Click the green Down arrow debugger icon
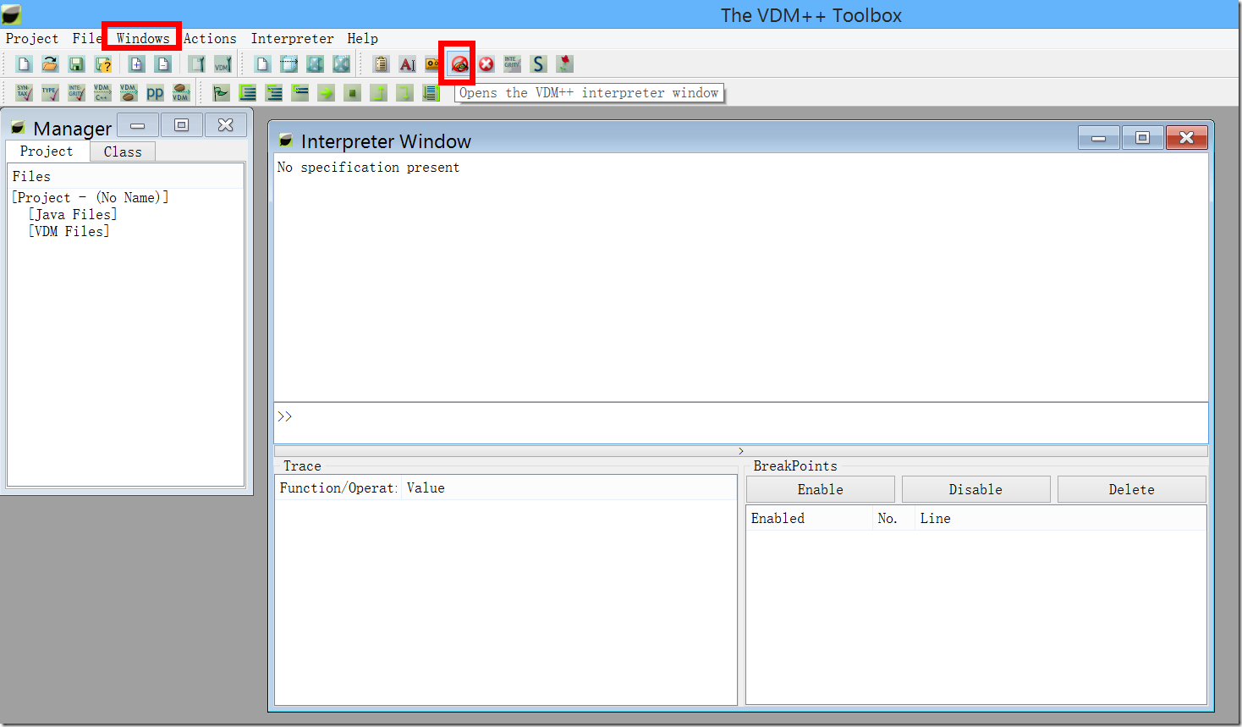 405,92
